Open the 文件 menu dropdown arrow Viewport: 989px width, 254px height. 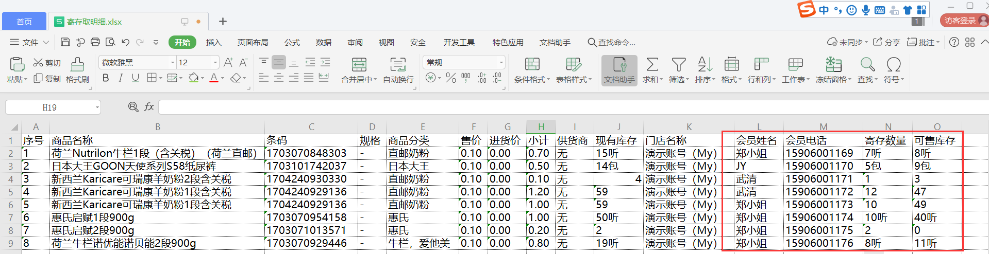tap(46, 43)
